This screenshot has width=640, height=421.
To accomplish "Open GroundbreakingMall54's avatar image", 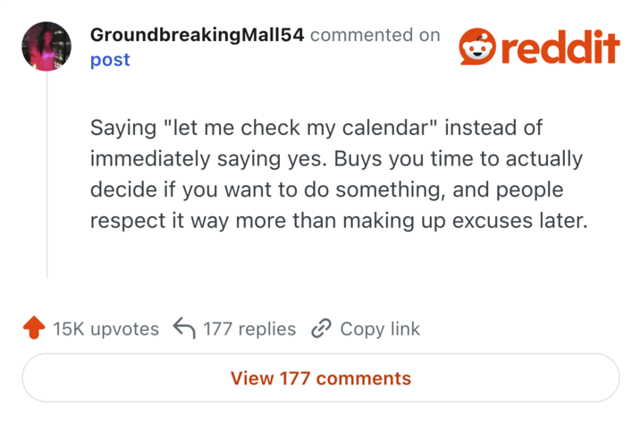I will [46, 46].
